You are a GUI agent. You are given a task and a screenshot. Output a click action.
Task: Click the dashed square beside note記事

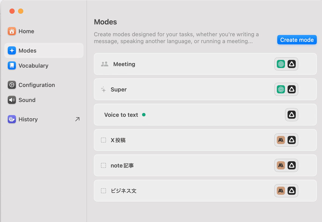tap(103, 165)
